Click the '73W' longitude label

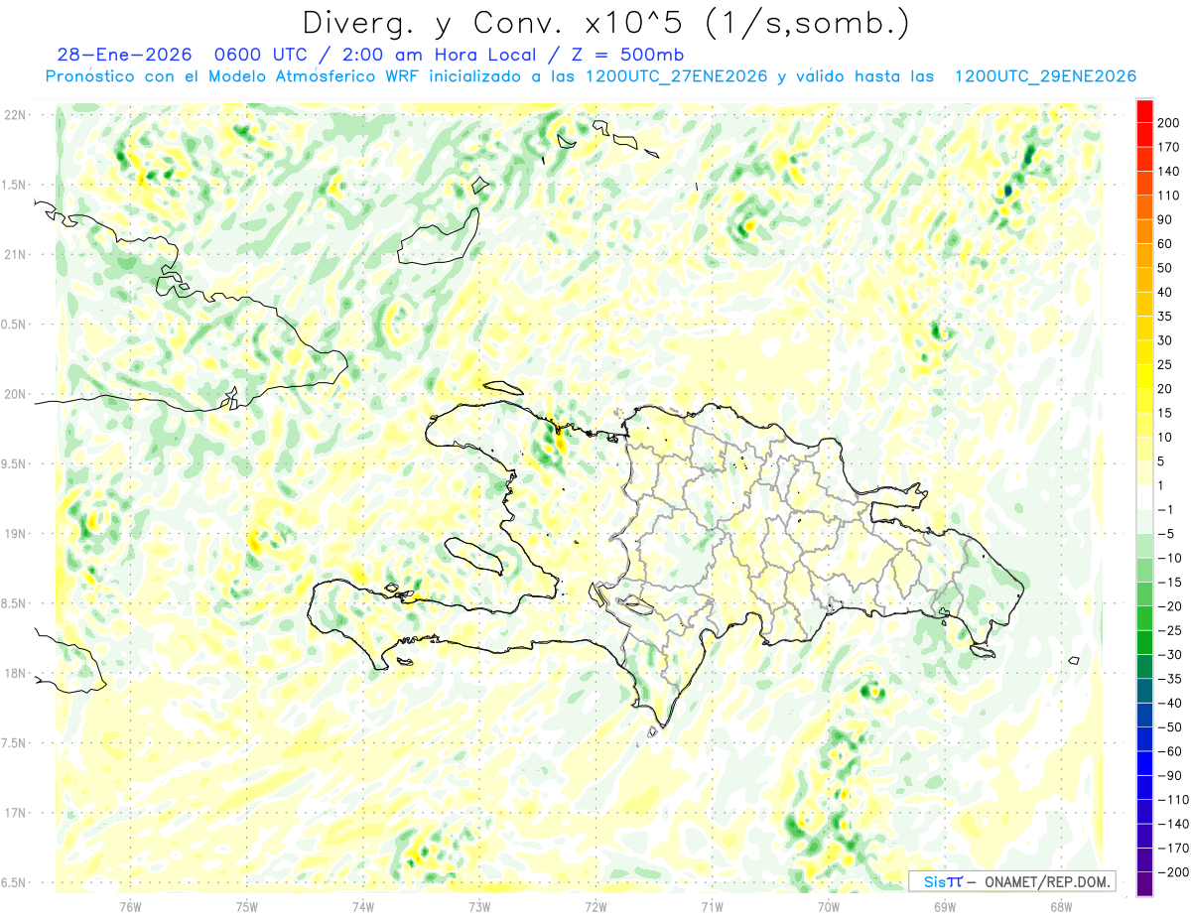(x=479, y=907)
